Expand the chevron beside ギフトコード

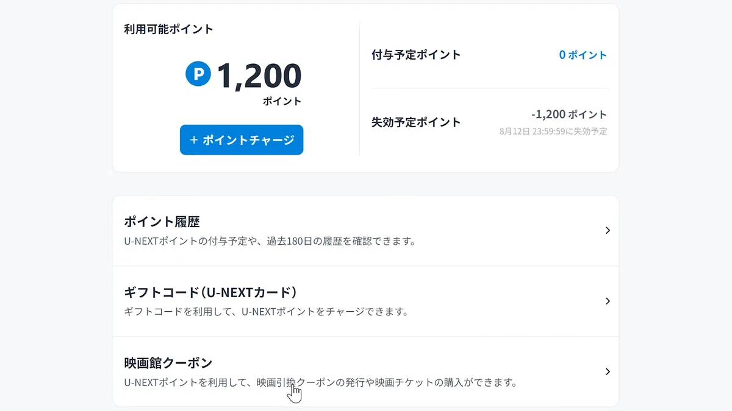608,301
